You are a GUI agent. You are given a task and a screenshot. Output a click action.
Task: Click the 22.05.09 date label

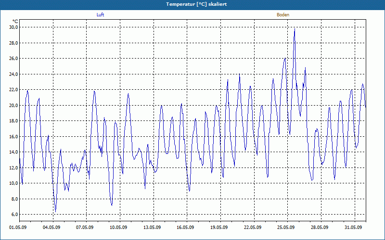(x=253, y=228)
